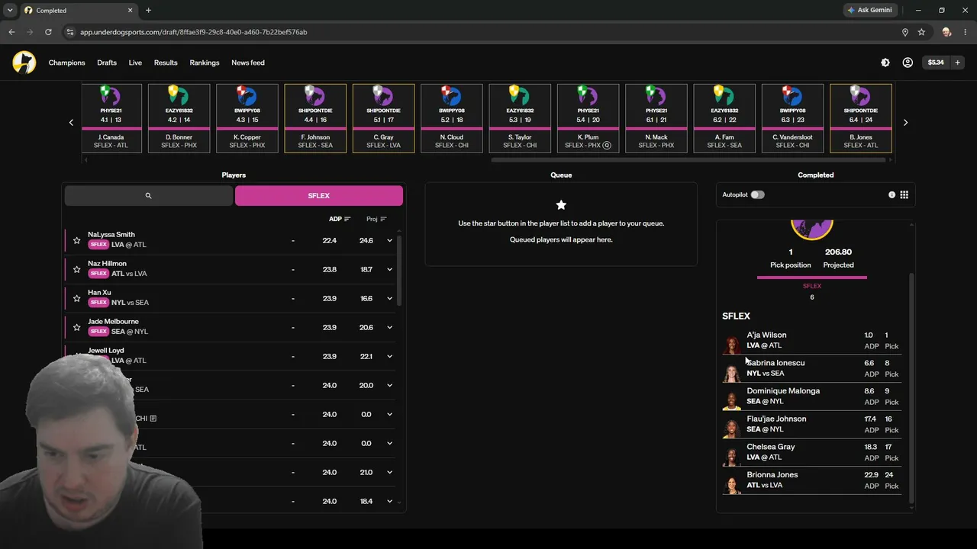
Task: Select the B. Jones pick card
Action: (x=861, y=118)
